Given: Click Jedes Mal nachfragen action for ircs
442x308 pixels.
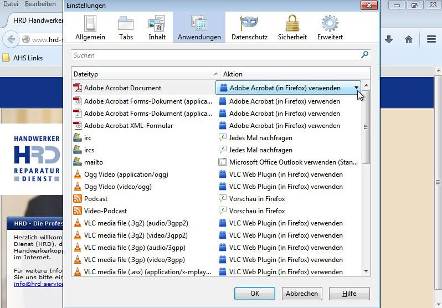Looking at the screenshot, I should 260,150.
